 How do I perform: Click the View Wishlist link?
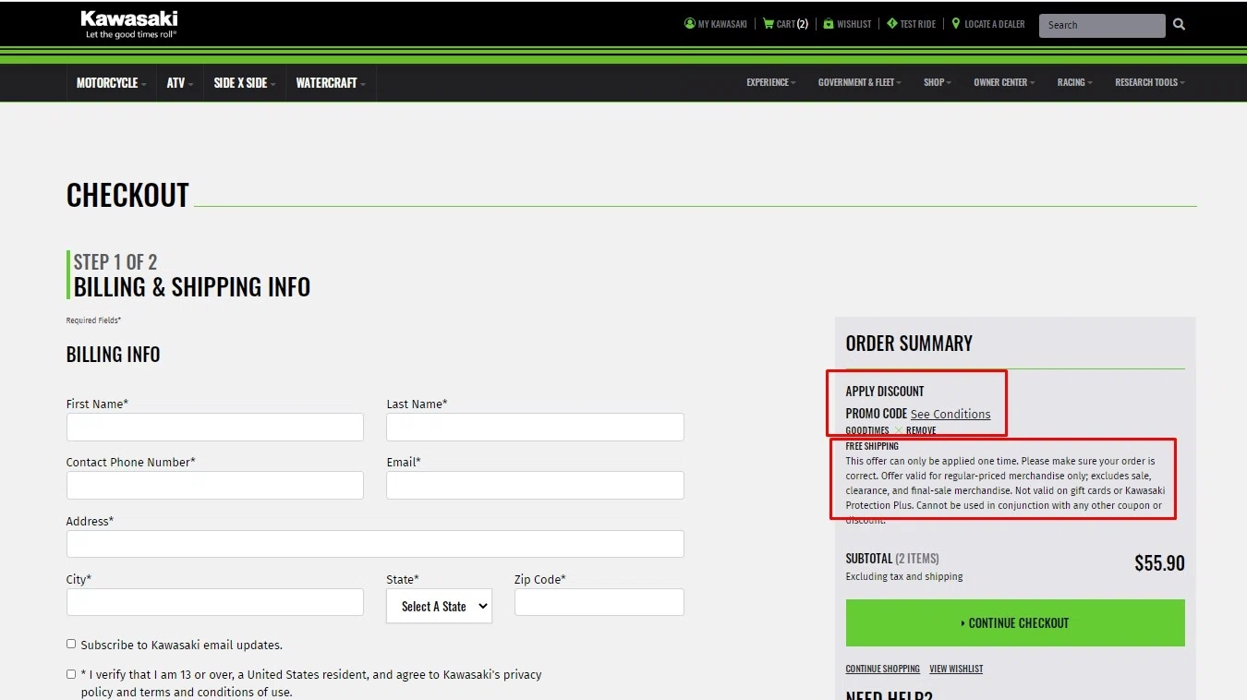[956, 669]
